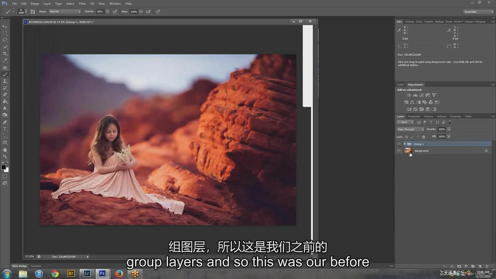Open the Filter menu
Screen dimensions: 496x279
tap(82, 4)
